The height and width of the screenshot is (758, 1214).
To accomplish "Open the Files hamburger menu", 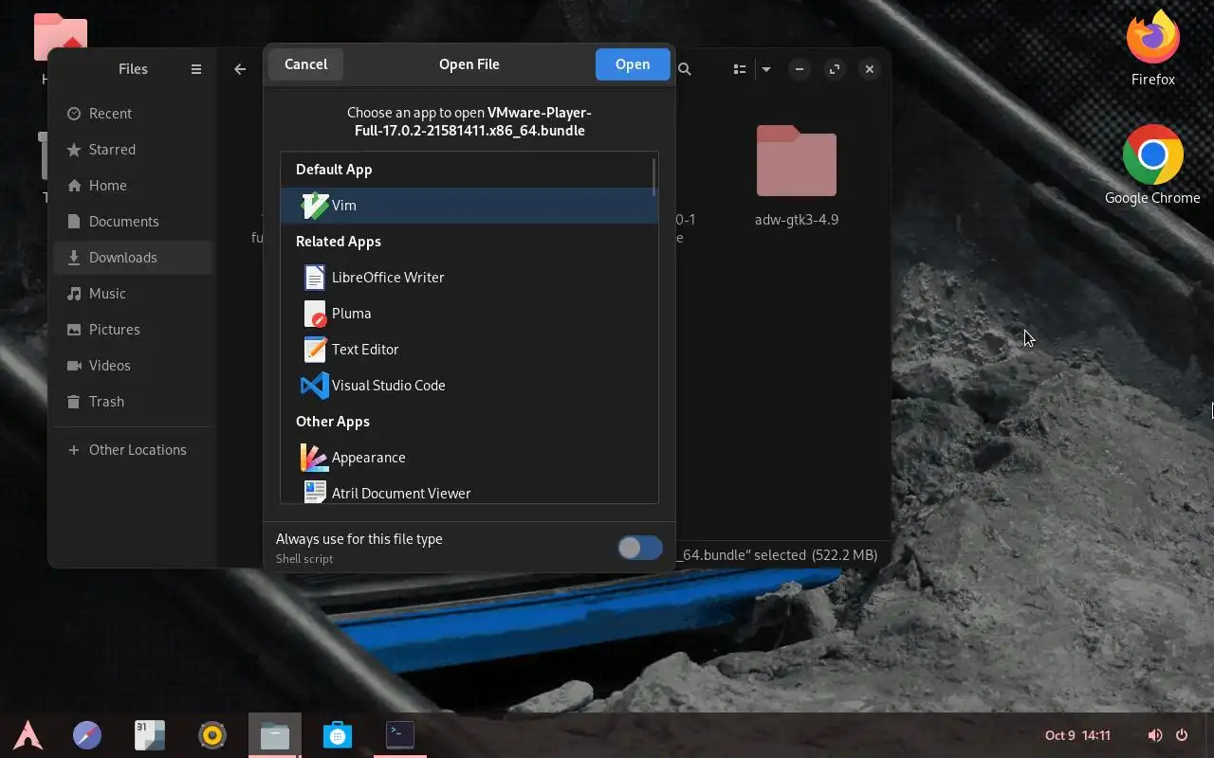I will (196, 69).
